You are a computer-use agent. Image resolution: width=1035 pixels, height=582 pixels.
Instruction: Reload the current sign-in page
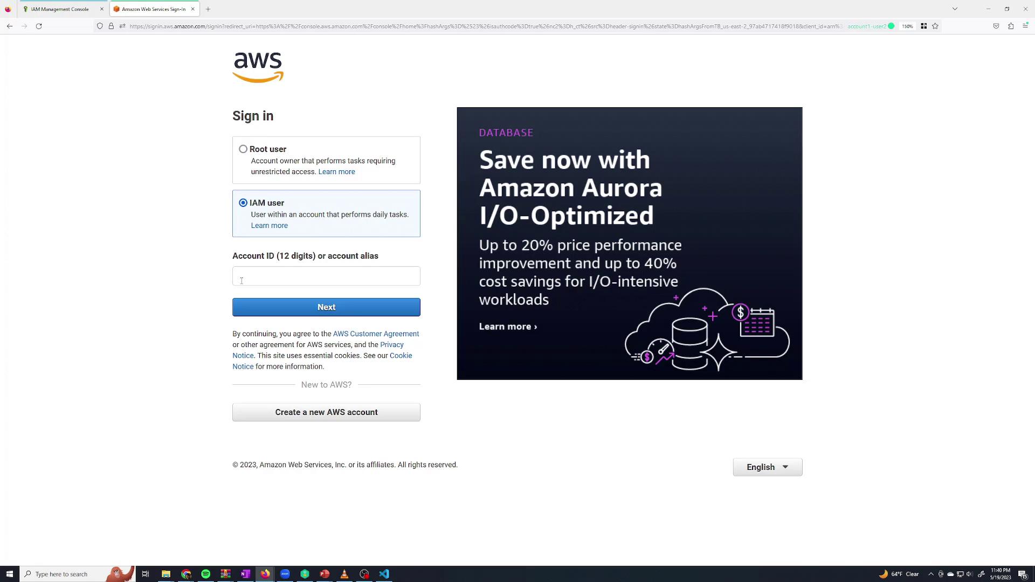click(x=39, y=26)
